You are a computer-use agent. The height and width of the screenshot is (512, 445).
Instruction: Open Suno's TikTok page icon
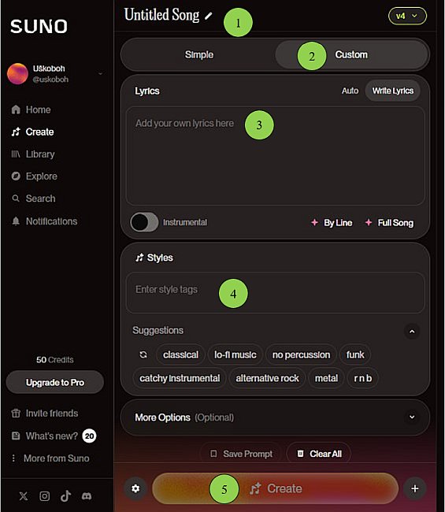point(65,495)
